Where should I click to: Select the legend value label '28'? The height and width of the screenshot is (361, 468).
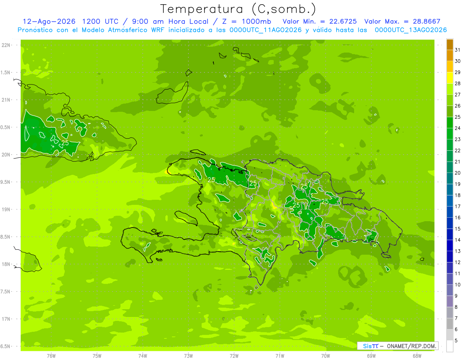(x=458, y=83)
